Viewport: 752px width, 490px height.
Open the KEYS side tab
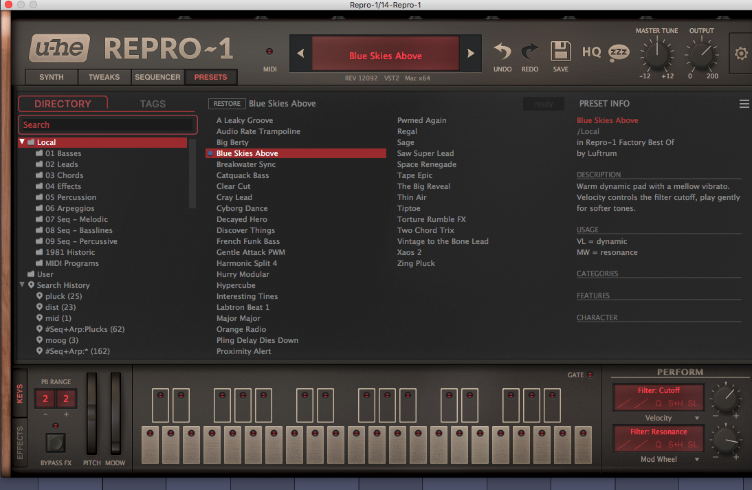[20, 394]
